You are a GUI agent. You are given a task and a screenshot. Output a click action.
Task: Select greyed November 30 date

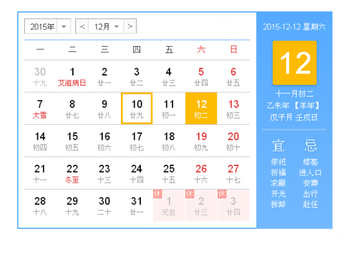tap(40, 76)
